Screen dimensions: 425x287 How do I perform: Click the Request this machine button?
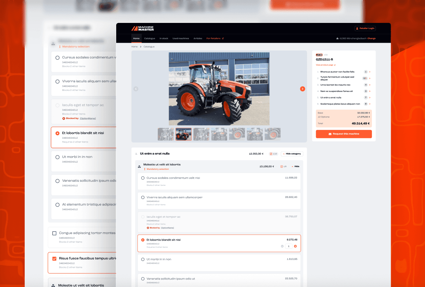coord(343,134)
